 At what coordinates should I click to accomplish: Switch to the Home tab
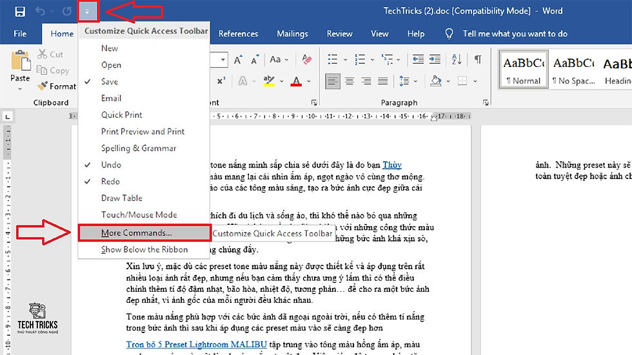pos(62,34)
